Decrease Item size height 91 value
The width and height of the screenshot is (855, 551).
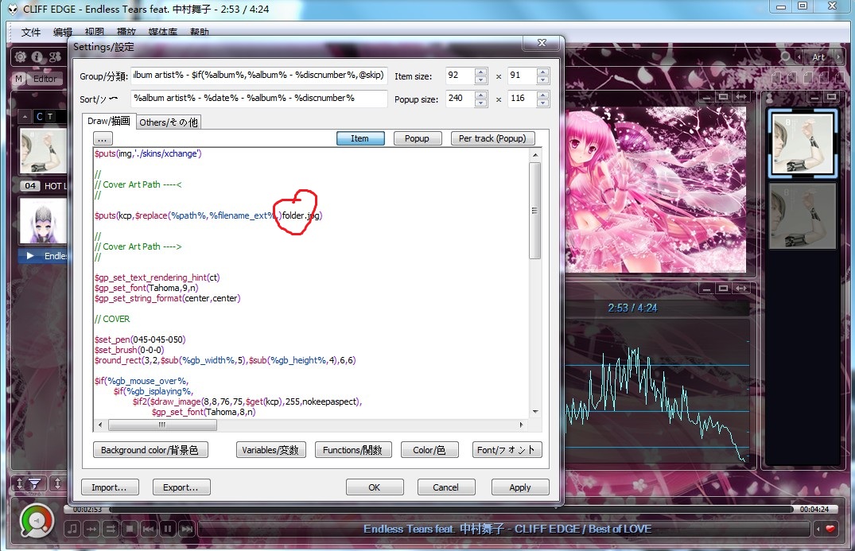tap(542, 80)
